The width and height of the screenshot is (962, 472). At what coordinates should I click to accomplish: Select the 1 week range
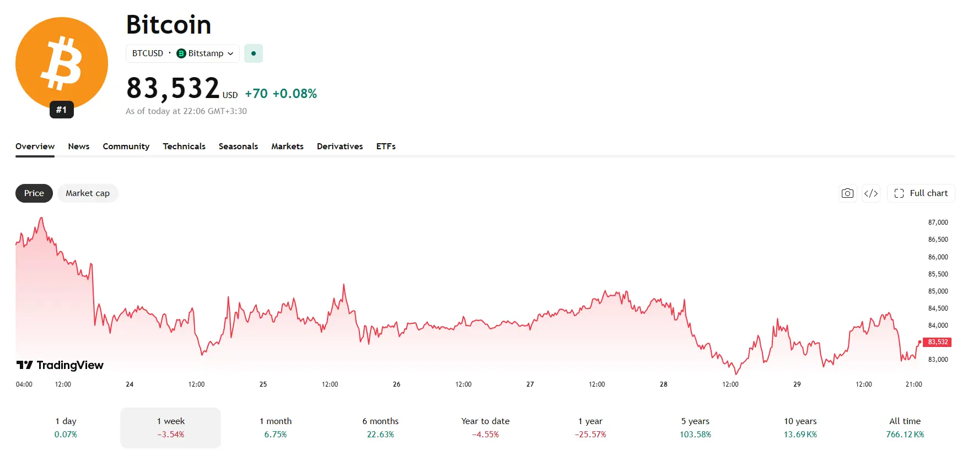[171, 428]
